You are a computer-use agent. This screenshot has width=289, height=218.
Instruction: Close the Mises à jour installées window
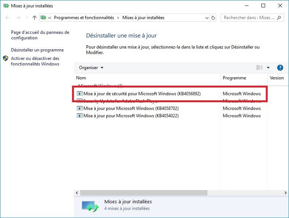[280, 6]
